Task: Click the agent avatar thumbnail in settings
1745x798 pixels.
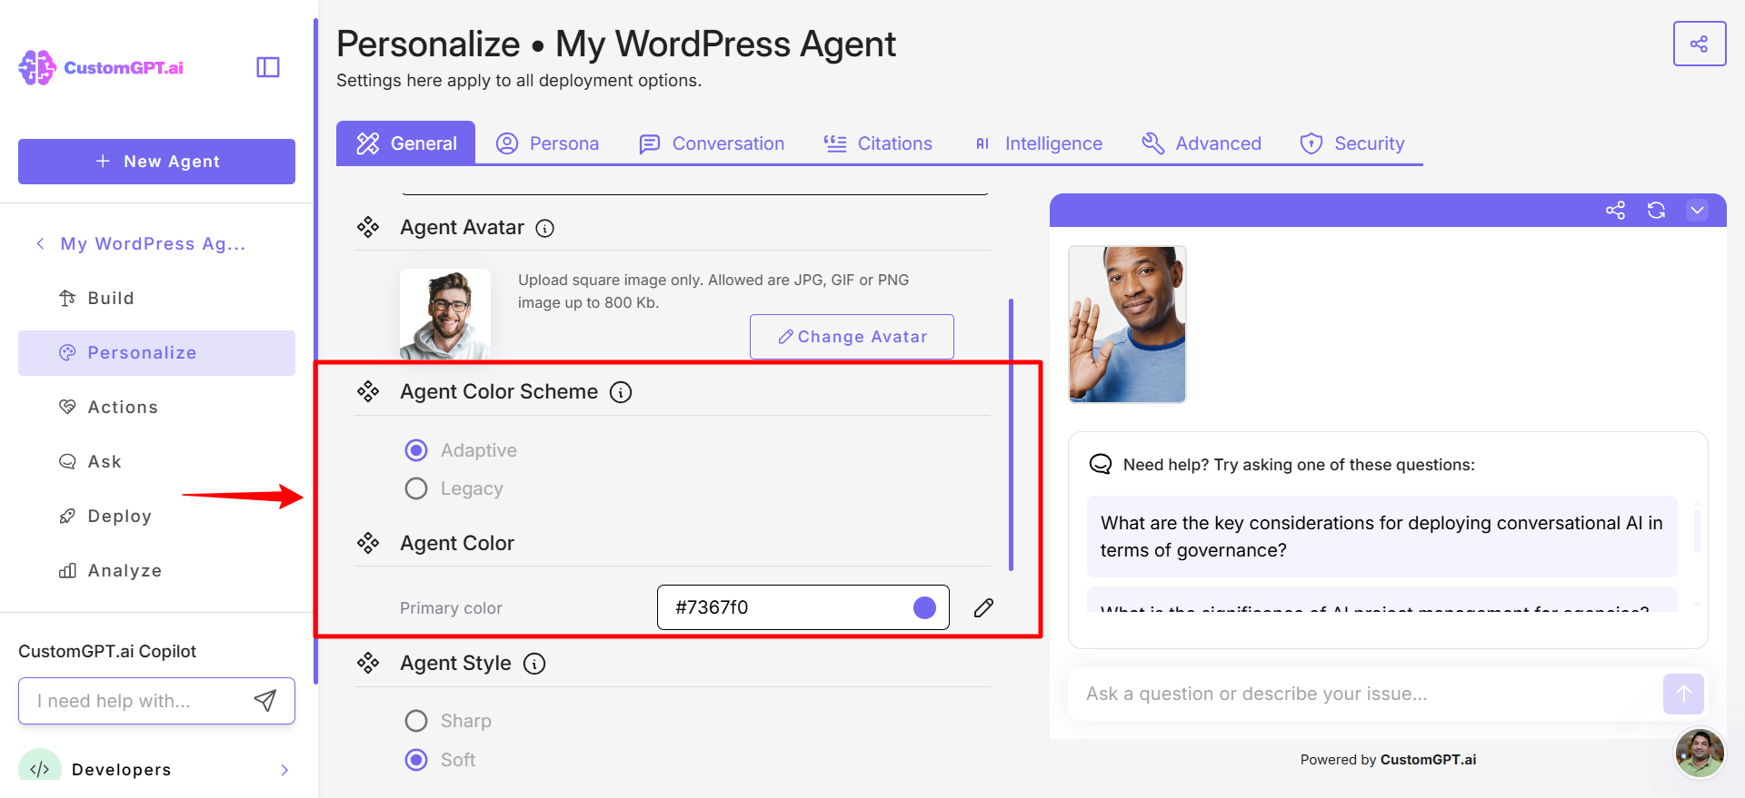Action: 445,314
